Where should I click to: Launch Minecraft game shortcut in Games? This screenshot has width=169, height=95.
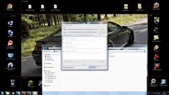point(31,84)
